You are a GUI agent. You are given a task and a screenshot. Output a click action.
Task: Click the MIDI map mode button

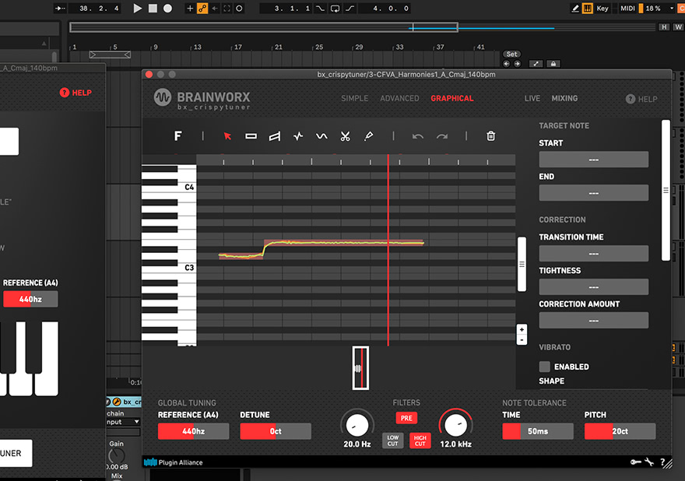(x=627, y=9)
